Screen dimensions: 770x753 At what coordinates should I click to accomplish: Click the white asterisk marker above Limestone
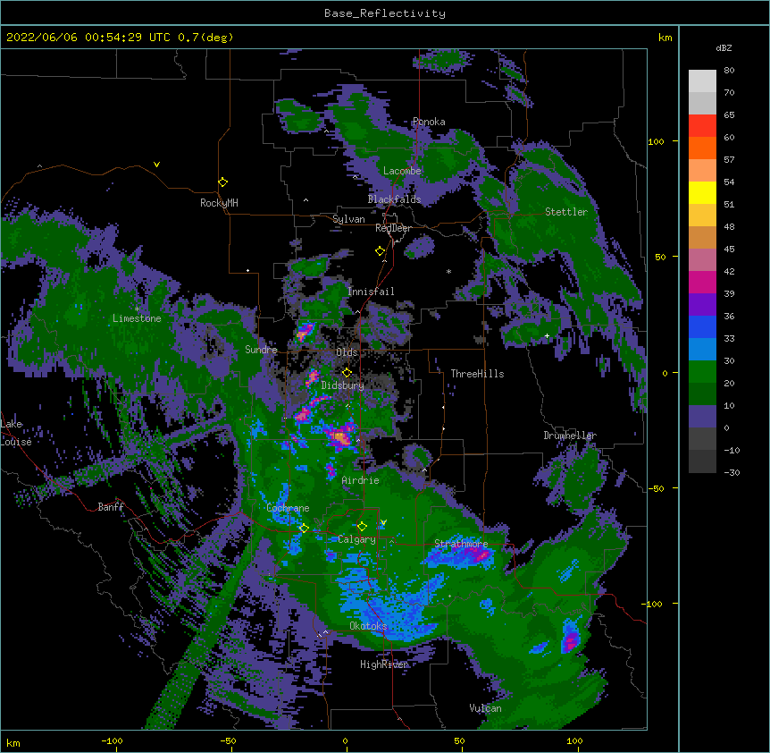(x=137, y=309)
